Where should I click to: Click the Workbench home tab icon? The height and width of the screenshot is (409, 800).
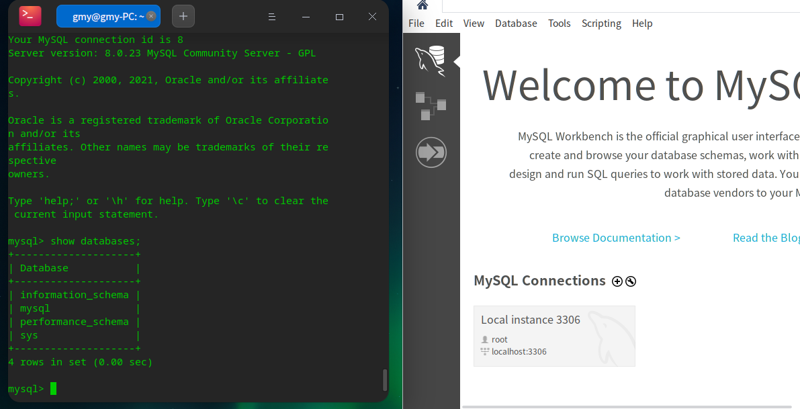(x=423, y=5)
